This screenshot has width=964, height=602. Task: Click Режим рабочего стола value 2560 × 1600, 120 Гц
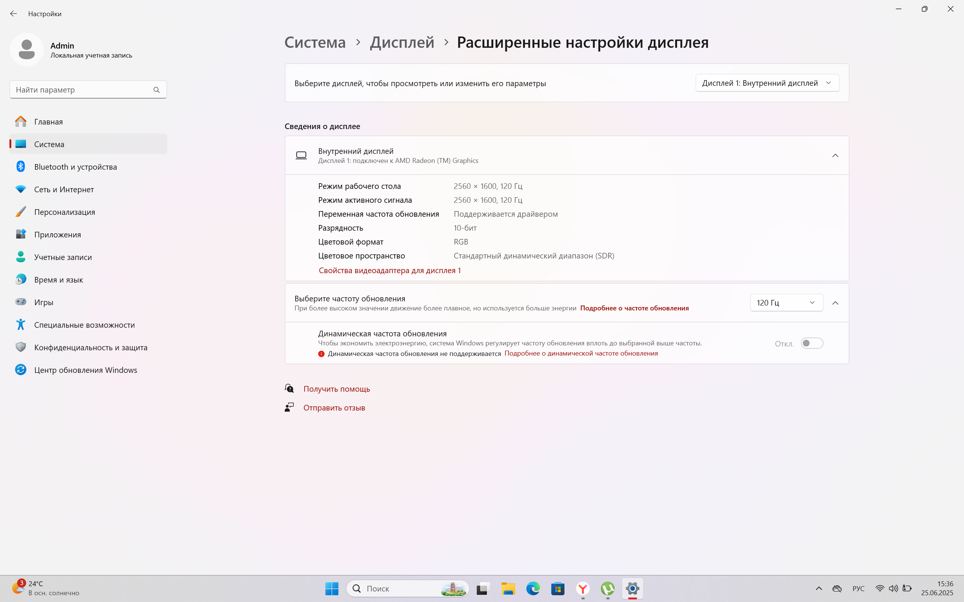[488, 186]
